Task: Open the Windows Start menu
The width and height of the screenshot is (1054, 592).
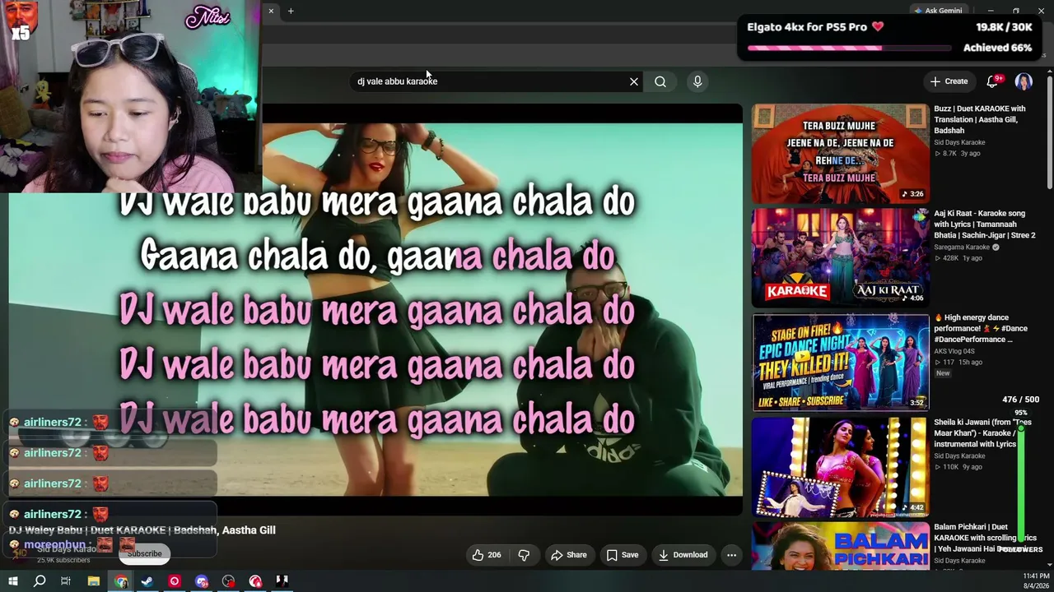Action: click(x=12, y=581)
